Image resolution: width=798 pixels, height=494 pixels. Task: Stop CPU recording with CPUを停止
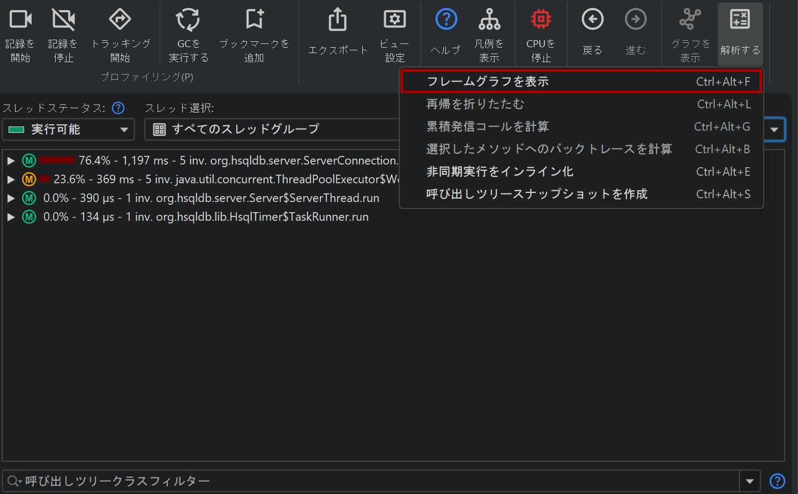click(540, 20)
